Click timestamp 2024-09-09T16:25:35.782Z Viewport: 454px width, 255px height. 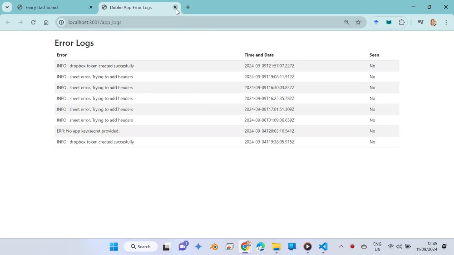click(x=269, y=98)
